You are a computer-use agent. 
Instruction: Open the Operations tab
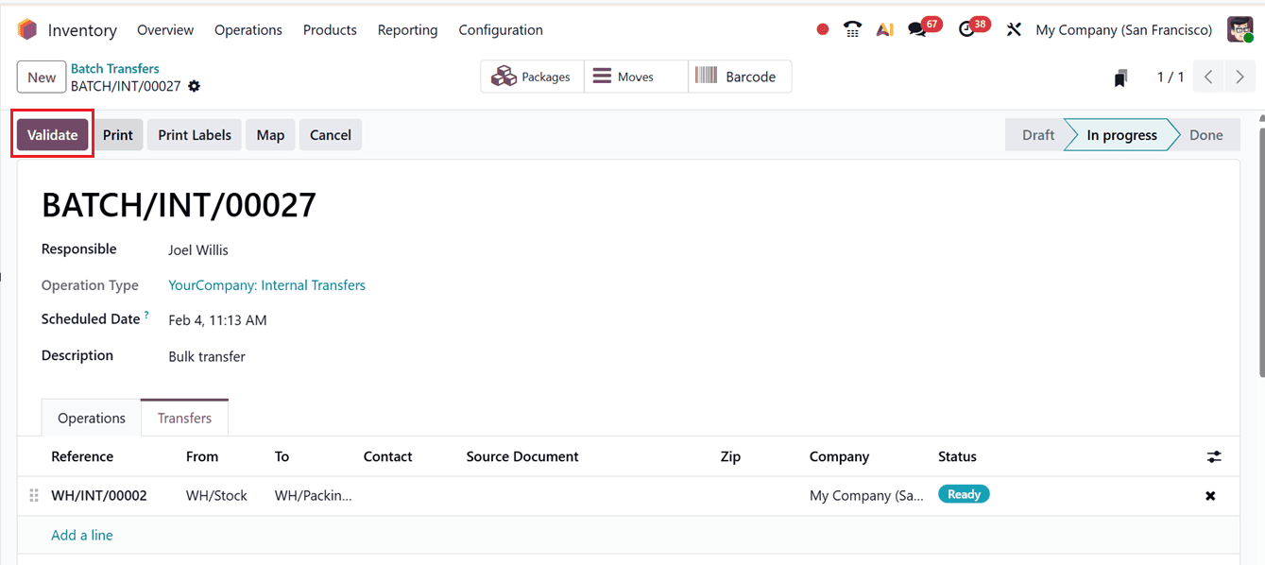(90, 417)
